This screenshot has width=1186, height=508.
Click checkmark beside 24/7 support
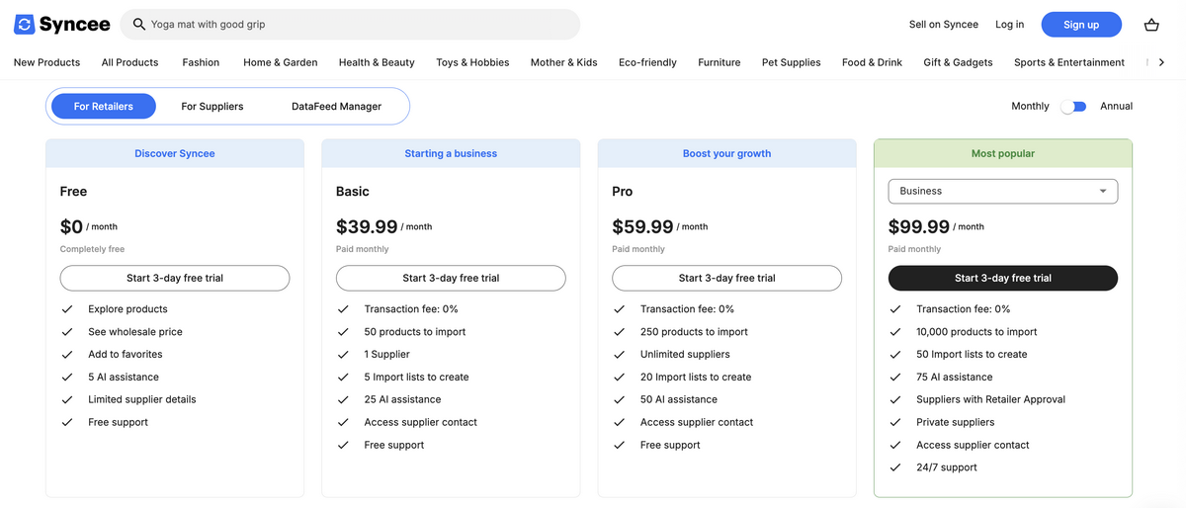pyautogui.click(x=895, y=467)
